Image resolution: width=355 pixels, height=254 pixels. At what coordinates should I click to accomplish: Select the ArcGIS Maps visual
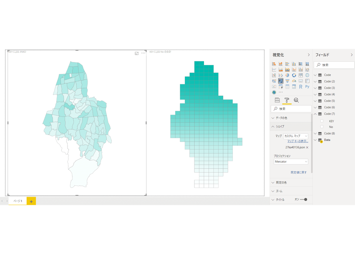274,92
